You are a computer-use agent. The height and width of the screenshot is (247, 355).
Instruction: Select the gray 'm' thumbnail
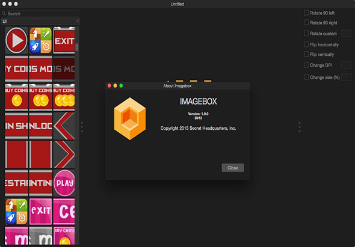[x=40, y=236]
